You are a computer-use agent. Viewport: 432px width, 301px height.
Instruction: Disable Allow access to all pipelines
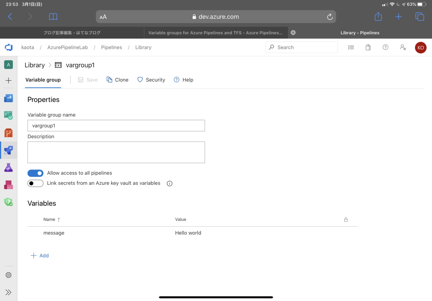point(35,173)
